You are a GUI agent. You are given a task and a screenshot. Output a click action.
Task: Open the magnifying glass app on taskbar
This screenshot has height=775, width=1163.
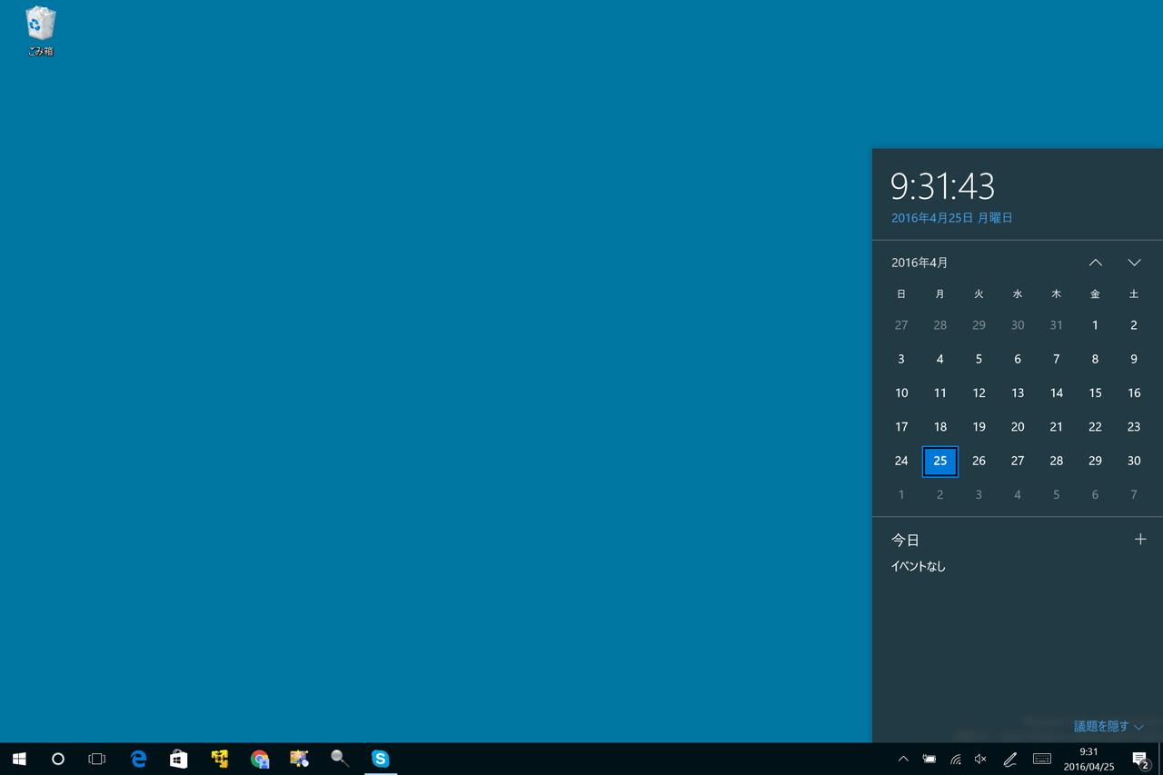coord(340,759)
